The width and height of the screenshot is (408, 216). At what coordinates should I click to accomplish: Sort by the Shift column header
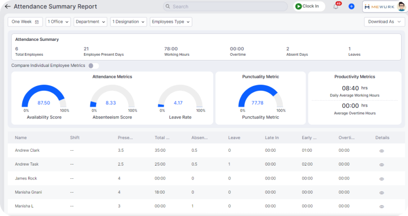coord(75,137)
